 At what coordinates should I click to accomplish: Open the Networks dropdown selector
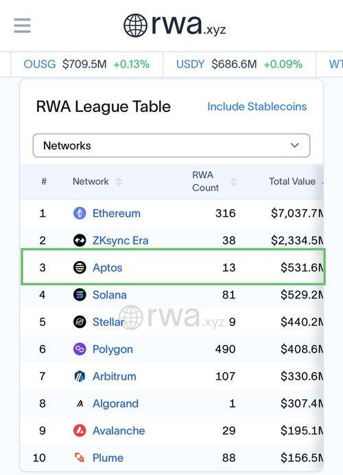[x=171, y=146]
